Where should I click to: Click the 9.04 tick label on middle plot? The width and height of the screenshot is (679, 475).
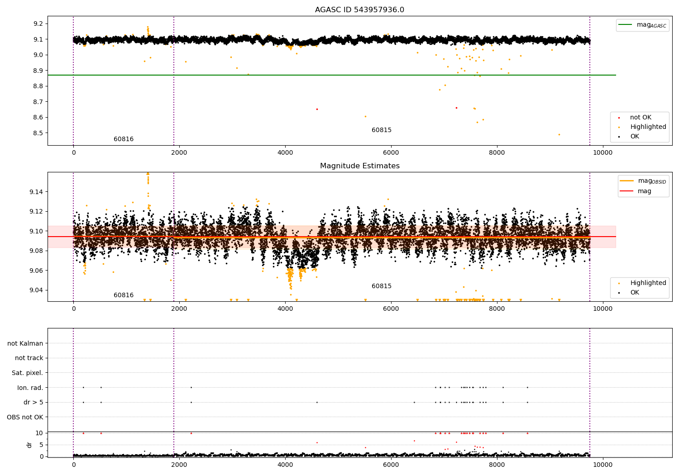pos(36,290)
